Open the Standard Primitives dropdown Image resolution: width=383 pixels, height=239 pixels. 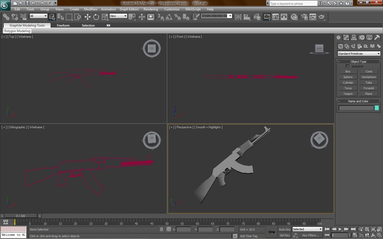(359, 54)
